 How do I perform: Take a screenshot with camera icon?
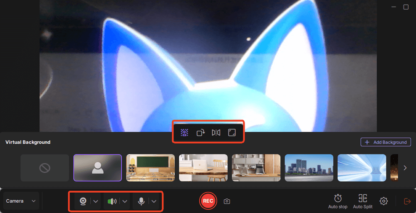click(227, 201)
